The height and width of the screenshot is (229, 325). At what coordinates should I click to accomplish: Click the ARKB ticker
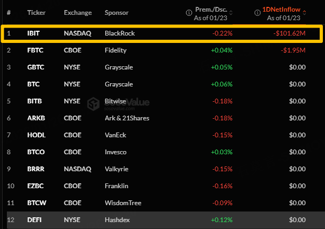tap(36, 118)
